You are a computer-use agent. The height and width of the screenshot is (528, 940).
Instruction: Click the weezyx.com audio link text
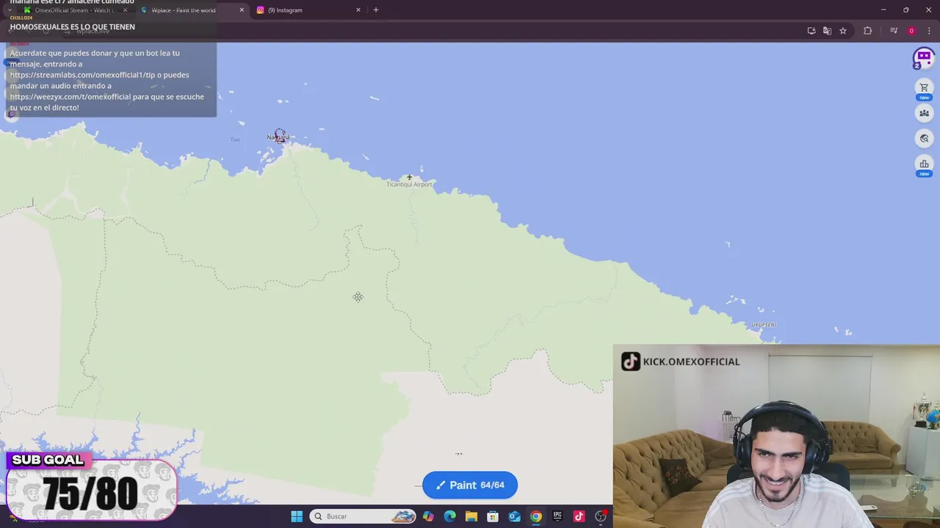coord(70,97)
